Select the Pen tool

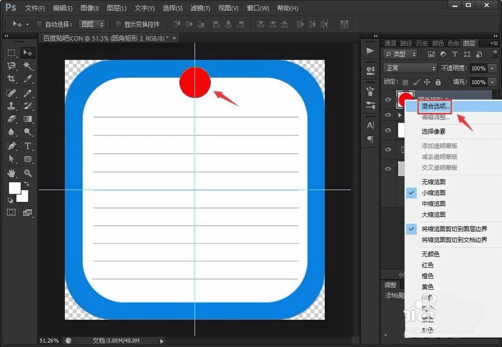pos(12,146)
